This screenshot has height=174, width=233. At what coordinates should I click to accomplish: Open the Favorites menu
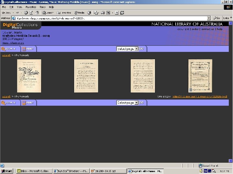pyautogui.click(x=31, y=7)
